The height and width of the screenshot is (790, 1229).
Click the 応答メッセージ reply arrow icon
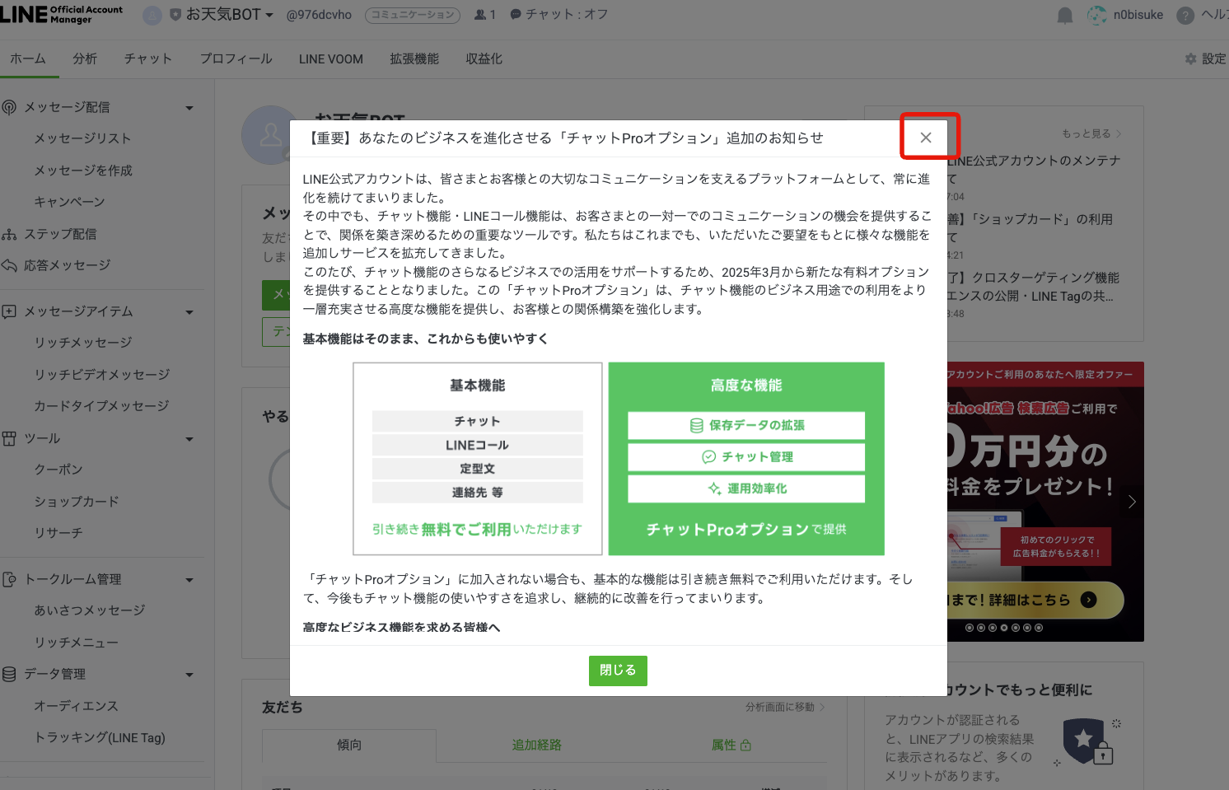[x=9, y=265]
